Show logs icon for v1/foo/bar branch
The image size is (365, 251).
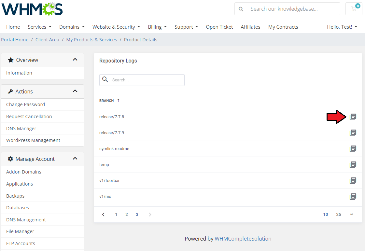click(353, 180)
